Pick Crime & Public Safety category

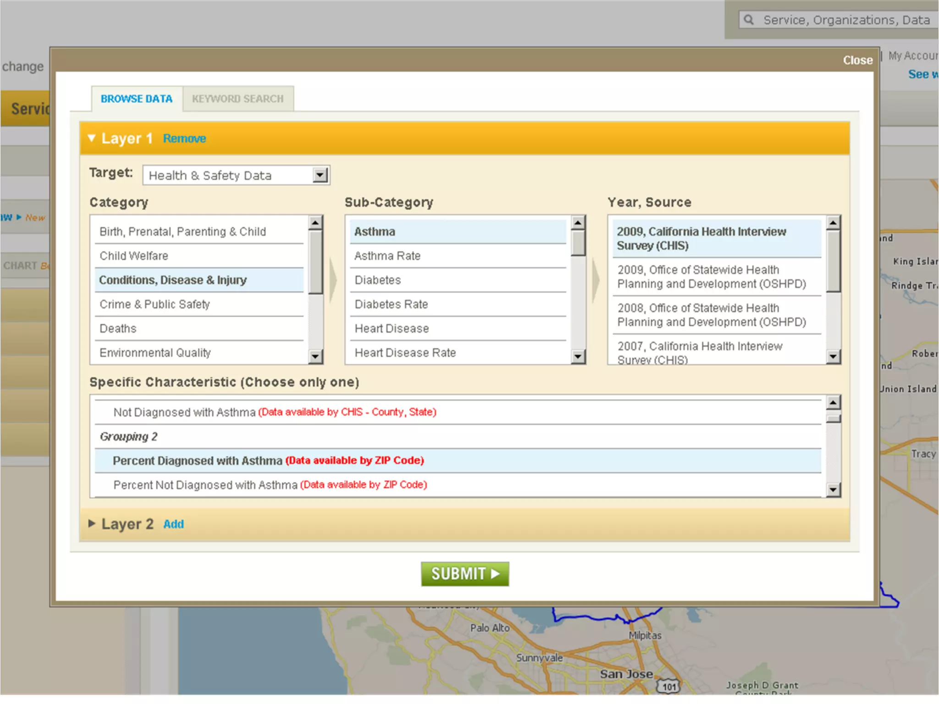coord(155,304)
